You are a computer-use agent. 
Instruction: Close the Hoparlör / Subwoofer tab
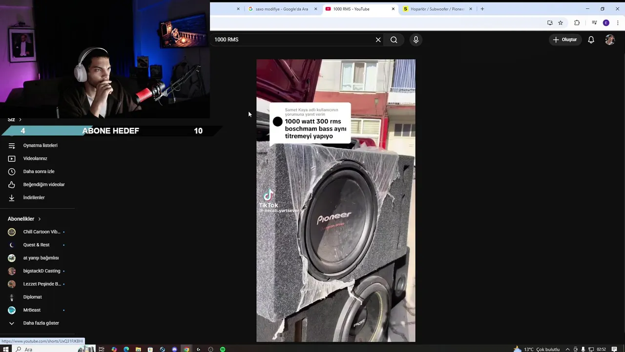pyautogui.click(x=471, y=9)
